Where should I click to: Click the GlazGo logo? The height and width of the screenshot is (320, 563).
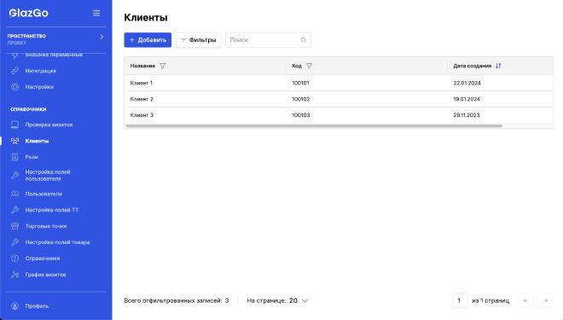[x=28, y=14]
